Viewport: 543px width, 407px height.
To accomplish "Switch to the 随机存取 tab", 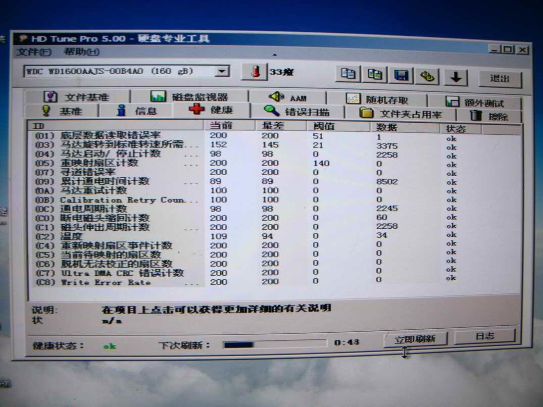I will 377,99.
